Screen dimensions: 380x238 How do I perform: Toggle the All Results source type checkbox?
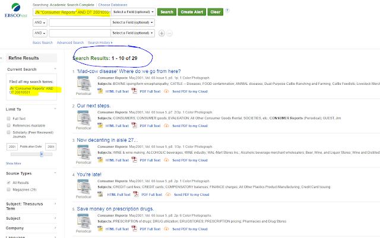point(8,182)
